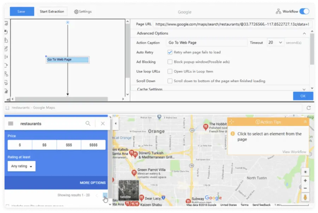Filter by $$ price level
Screen dimensions: 318x213
[44, 145]
